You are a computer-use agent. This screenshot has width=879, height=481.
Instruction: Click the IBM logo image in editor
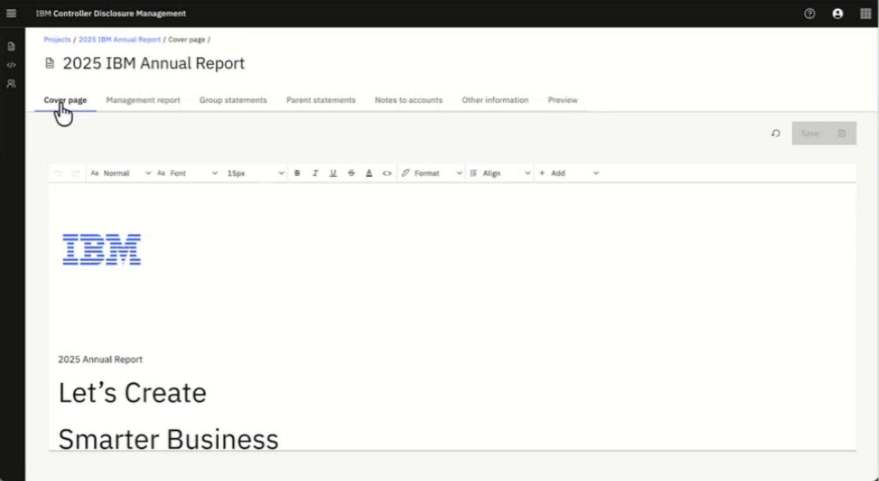(x=102, y=249)
